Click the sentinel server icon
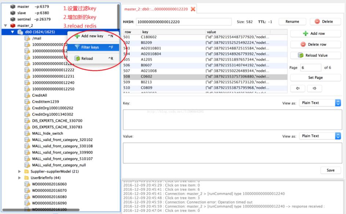The height and width of the screenshot is (214, 346). [13, 19]
